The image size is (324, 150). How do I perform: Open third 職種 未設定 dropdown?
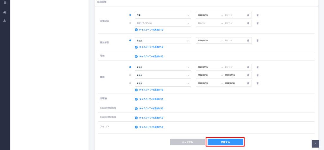click(x=163, y=83)
